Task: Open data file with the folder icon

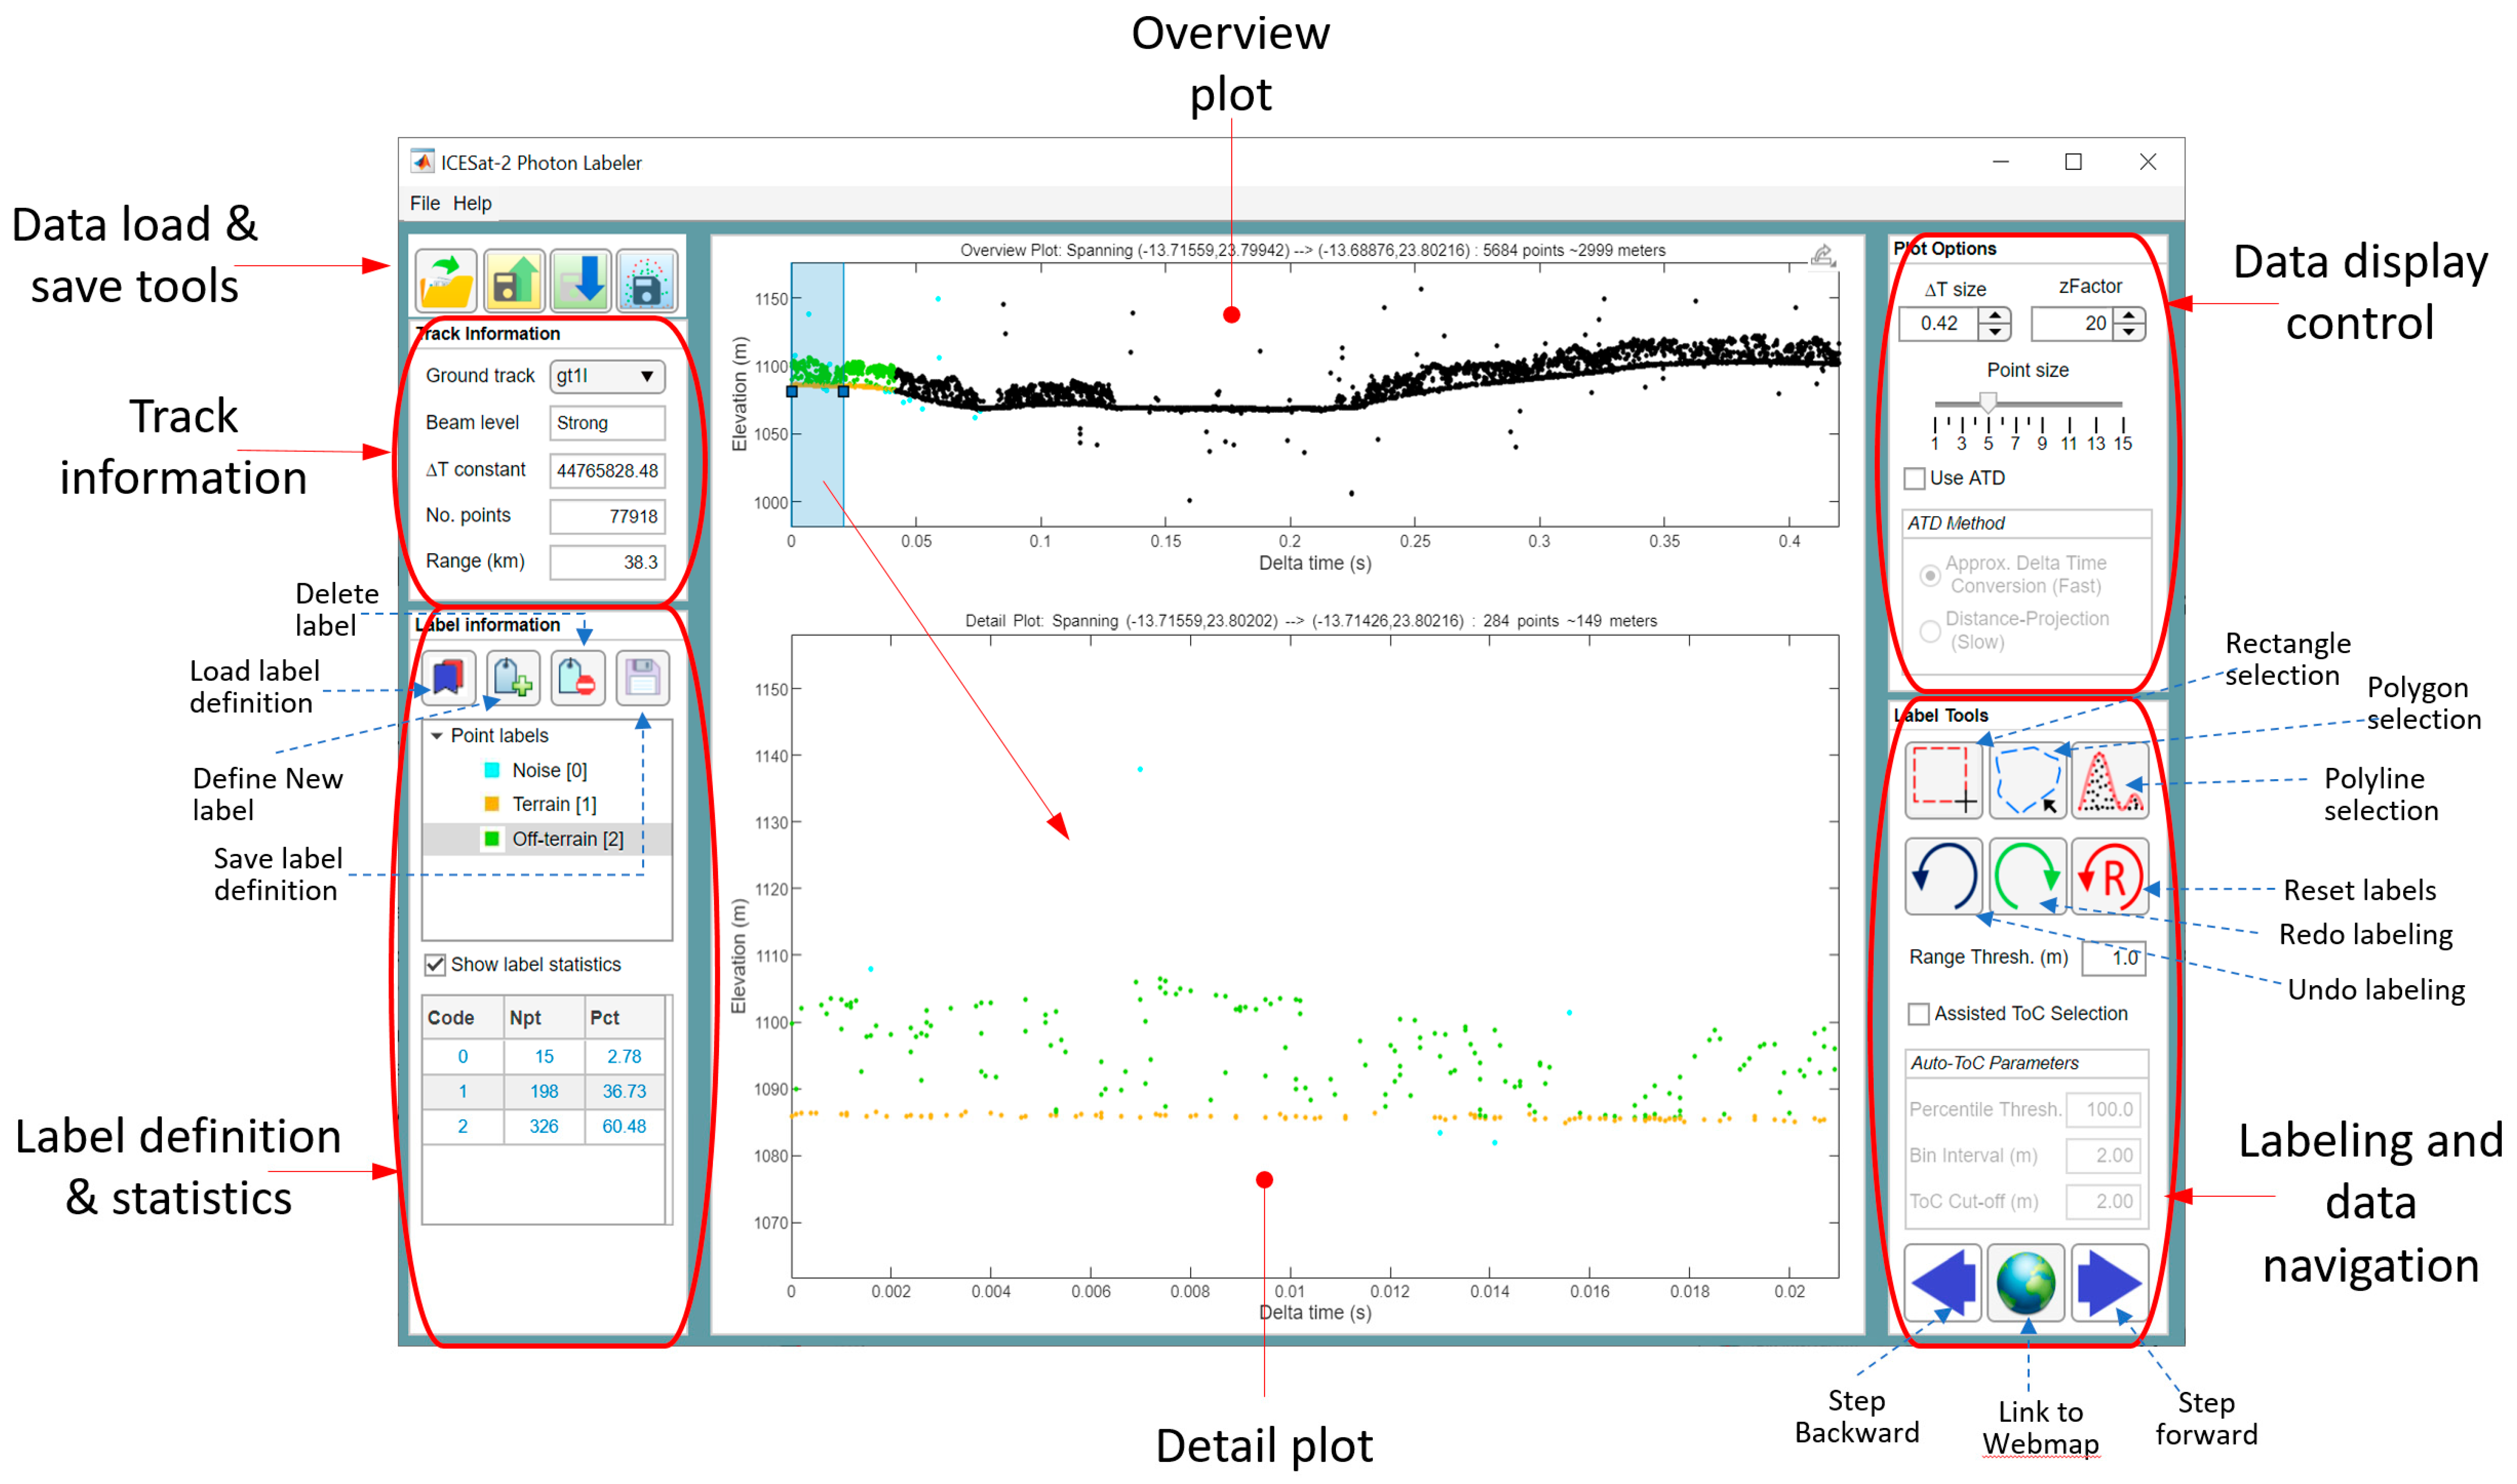Action: point(446,281)
